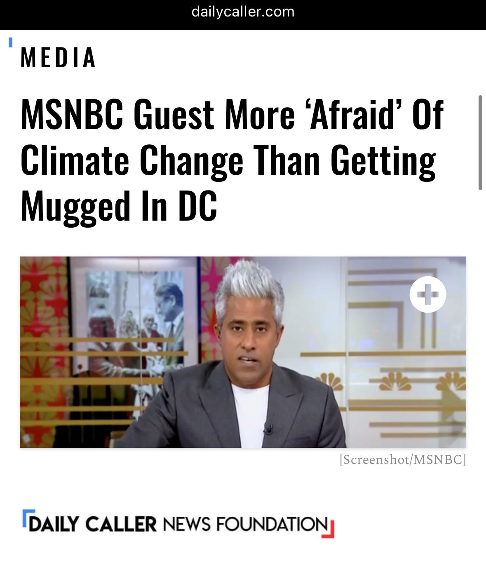Grab the page scrollbar thumb
Viewport: 486px width, 567px height.
point(480,143)
